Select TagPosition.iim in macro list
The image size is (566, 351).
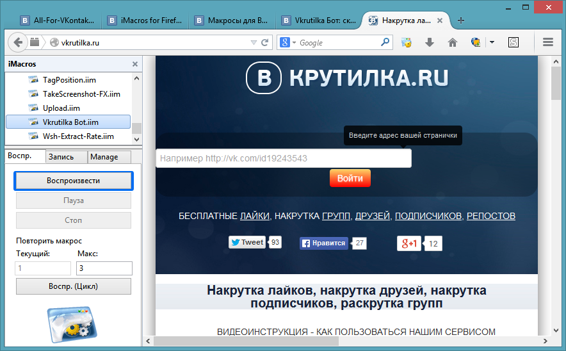tap(69, 80)
